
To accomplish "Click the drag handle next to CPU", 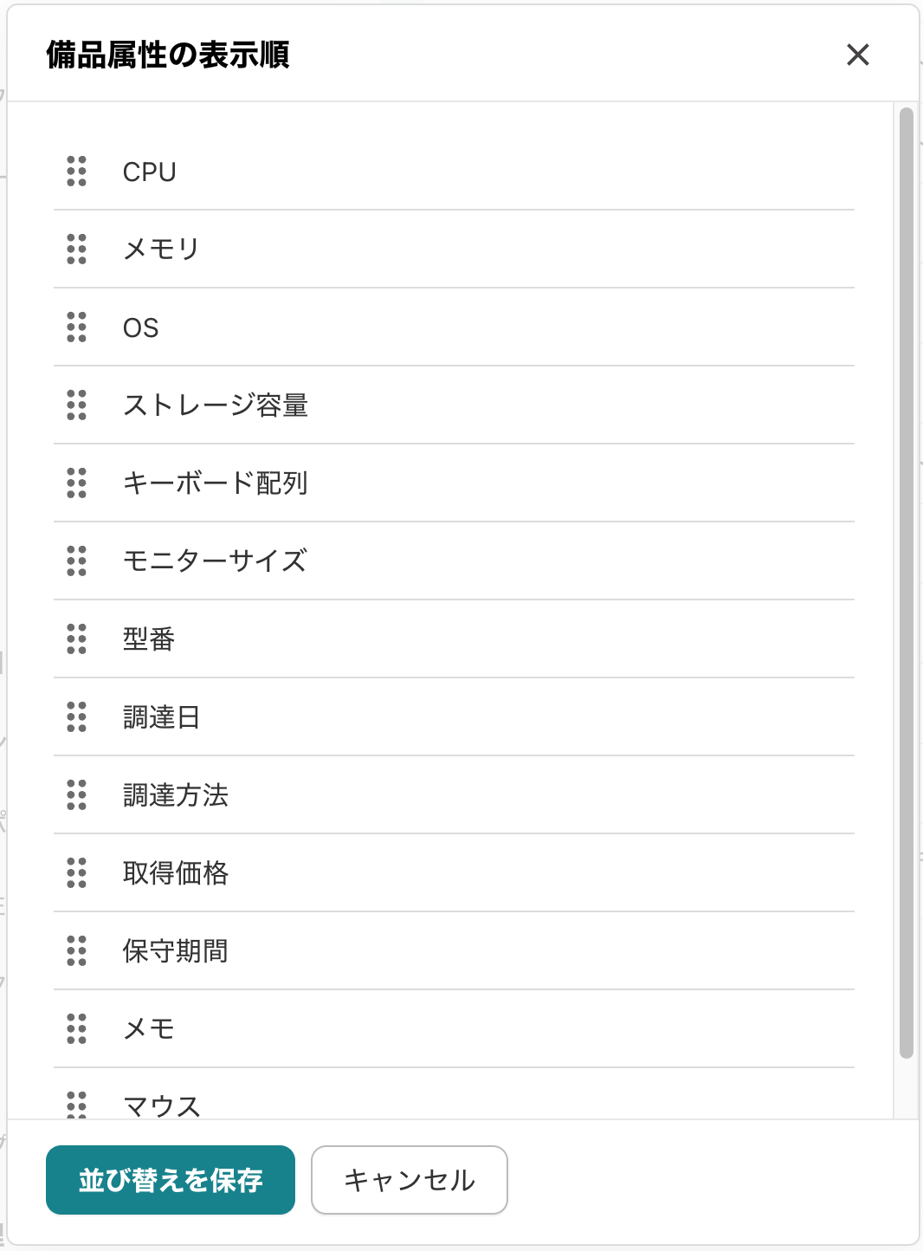I will click(x=77, y=172).
